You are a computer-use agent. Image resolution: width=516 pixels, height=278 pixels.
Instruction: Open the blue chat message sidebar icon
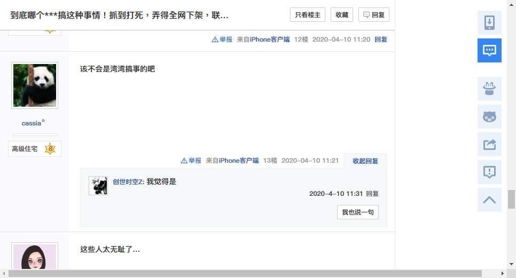[x=489, y=50]
